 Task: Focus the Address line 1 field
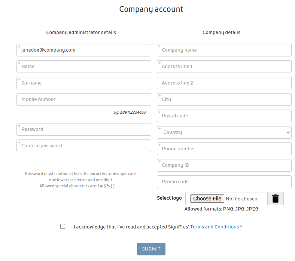tap(224, 67)
